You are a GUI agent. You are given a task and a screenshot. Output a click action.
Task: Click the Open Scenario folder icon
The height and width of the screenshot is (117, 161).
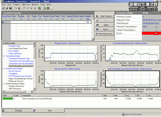[x=7, y=8]
